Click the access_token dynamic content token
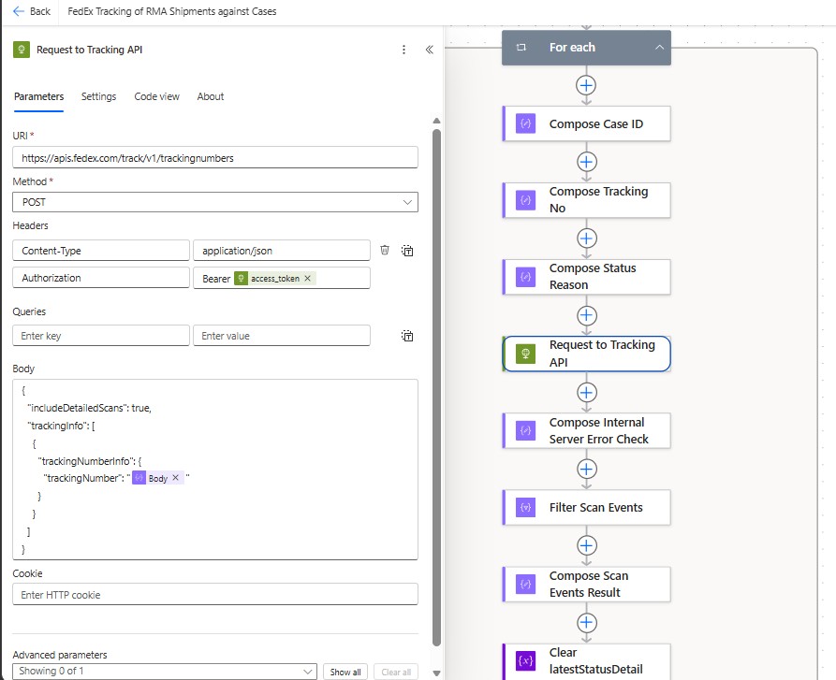Viewport: 836px width, 680px height. 274,278
